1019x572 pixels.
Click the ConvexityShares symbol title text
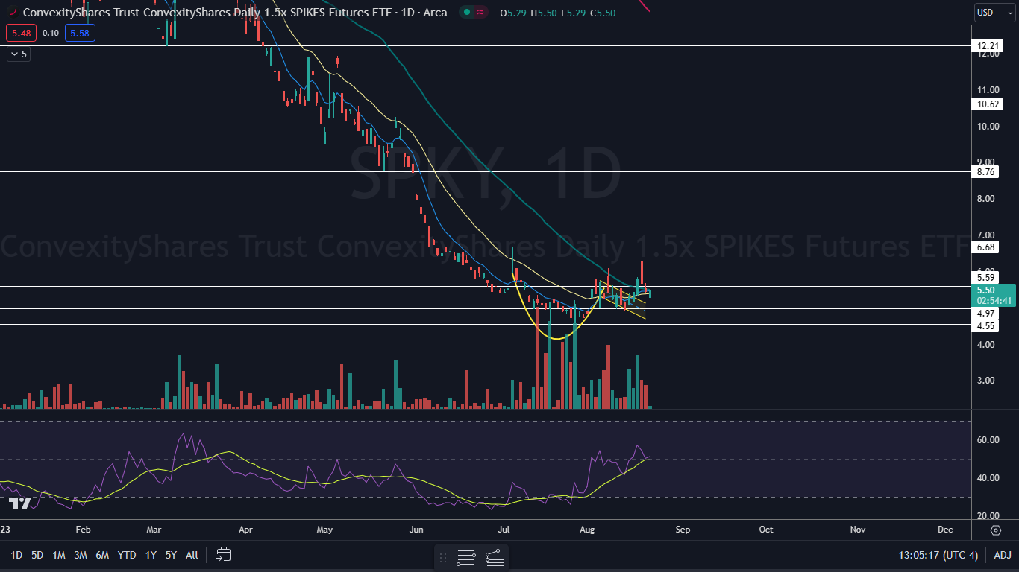coord(224,13)
